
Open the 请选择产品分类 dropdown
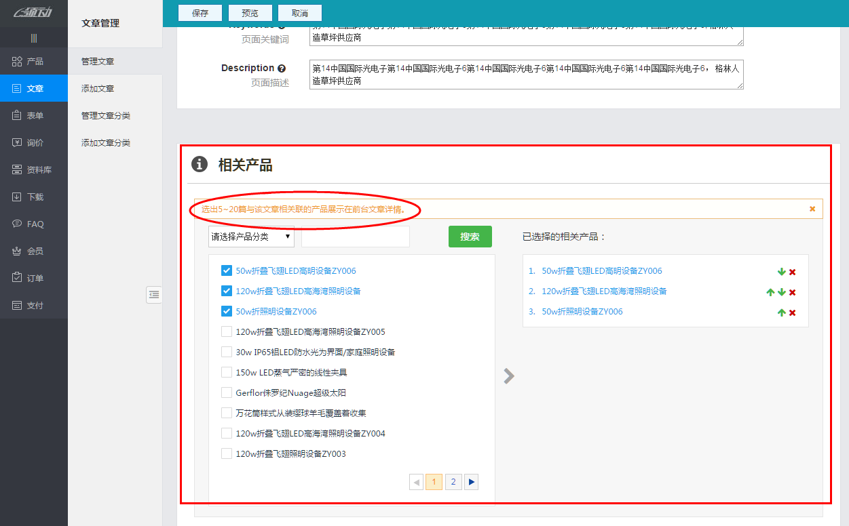[251, 236]
